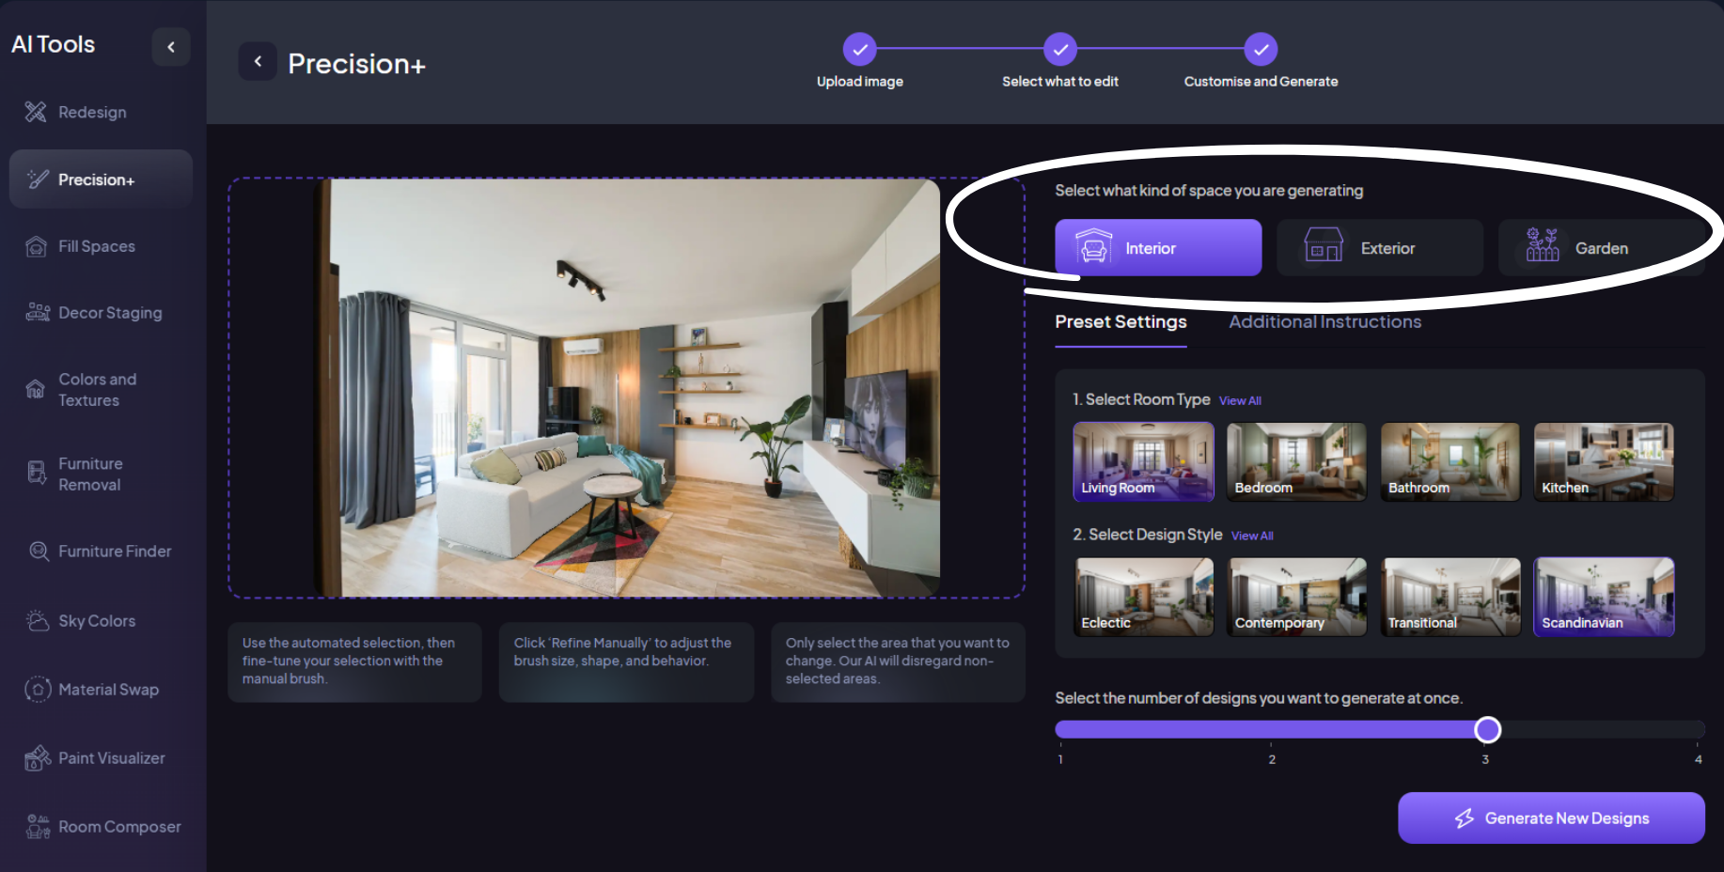Switch to Additional Instructions tab
The width and height of the screenshot is (1724, 872).
click(x=1324, y=322)
